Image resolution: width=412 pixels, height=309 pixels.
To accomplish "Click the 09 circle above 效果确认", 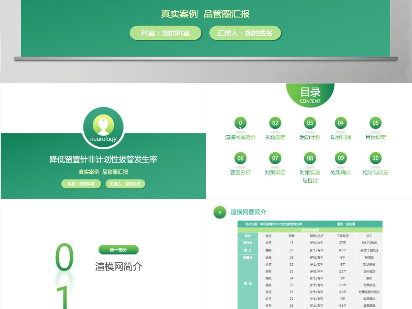I will pos(341,158).
